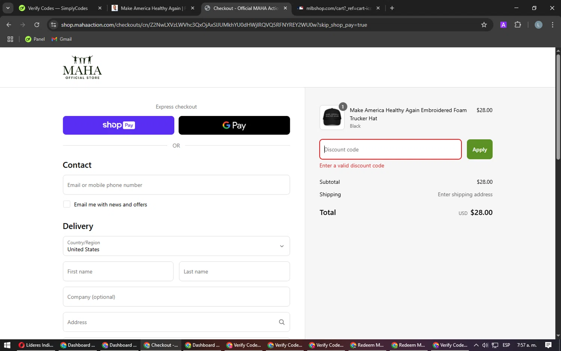Check Email me with news and offers
This screenshot has height=351, width=561.
(x=67, y=204)
